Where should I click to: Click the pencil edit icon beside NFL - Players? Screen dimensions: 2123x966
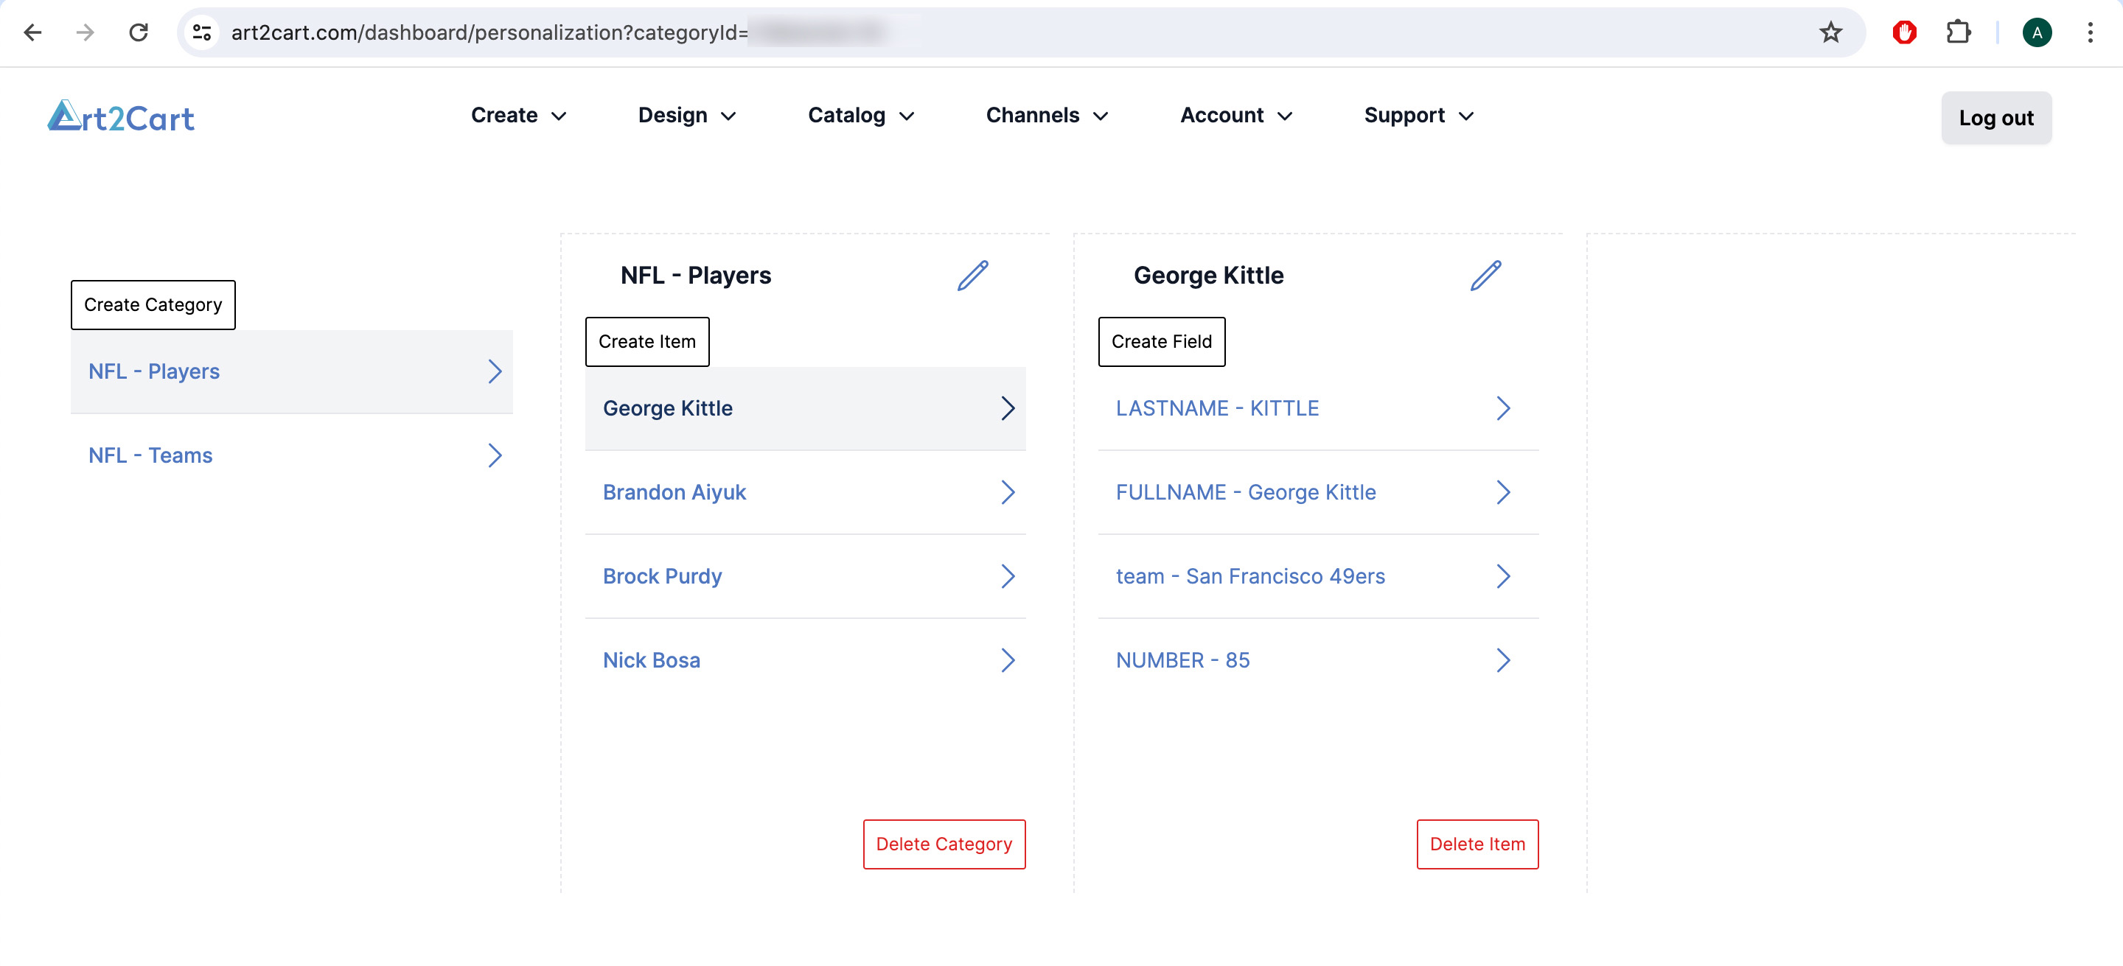point(972,276)
